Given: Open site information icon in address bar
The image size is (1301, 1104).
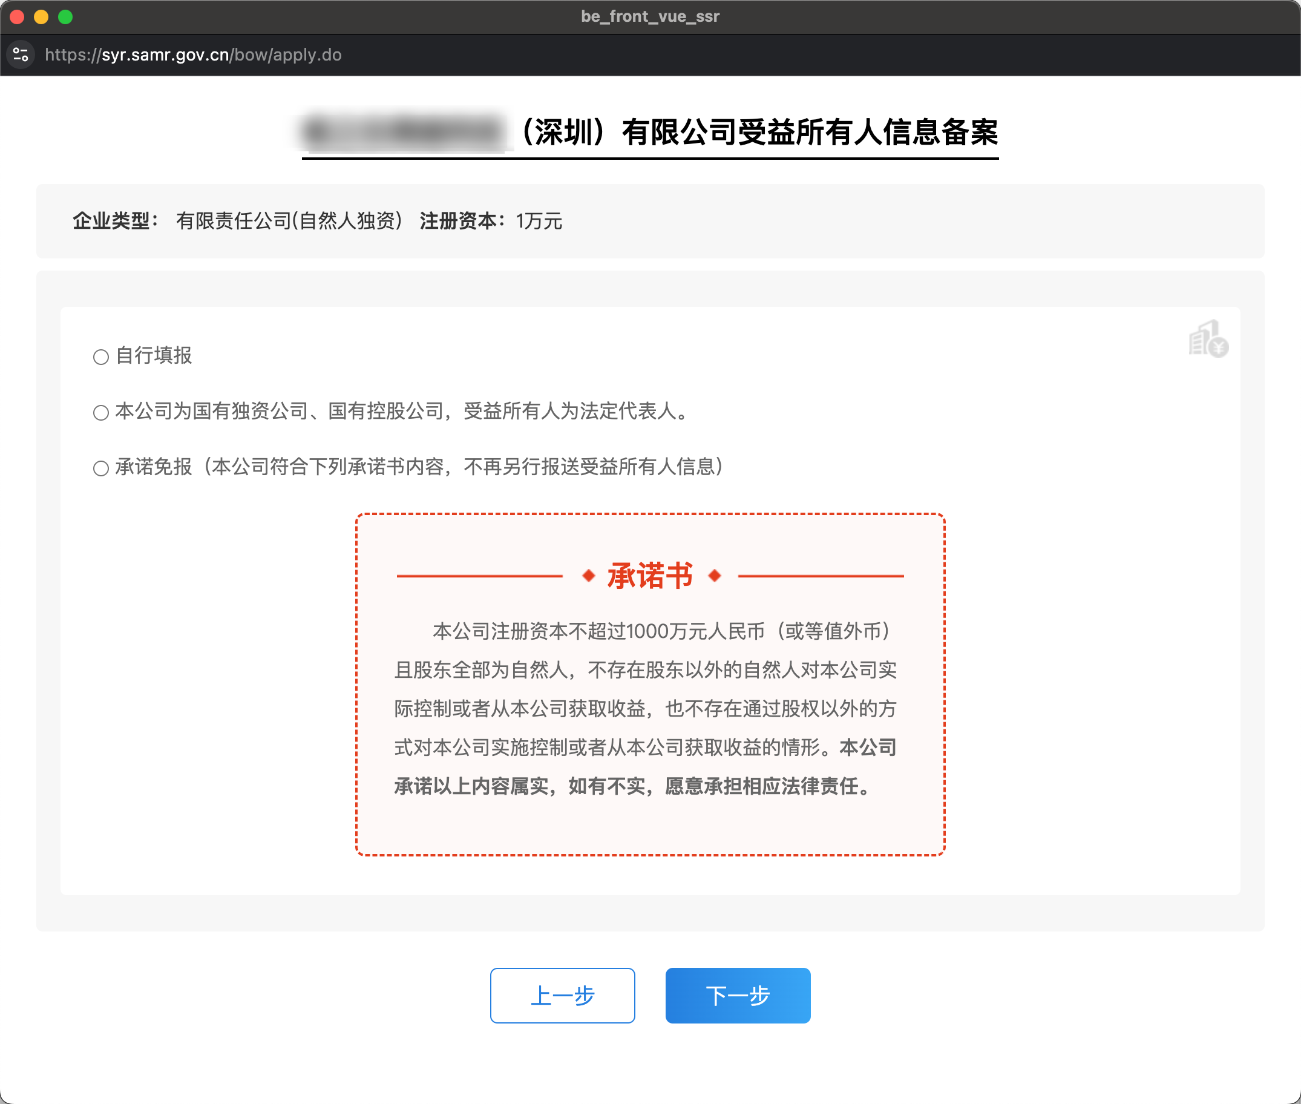Looking at the screenshot, I should click(x=21, y=54).
